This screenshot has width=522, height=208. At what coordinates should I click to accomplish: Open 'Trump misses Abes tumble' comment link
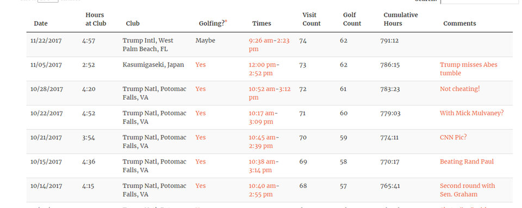coord(468,69)
